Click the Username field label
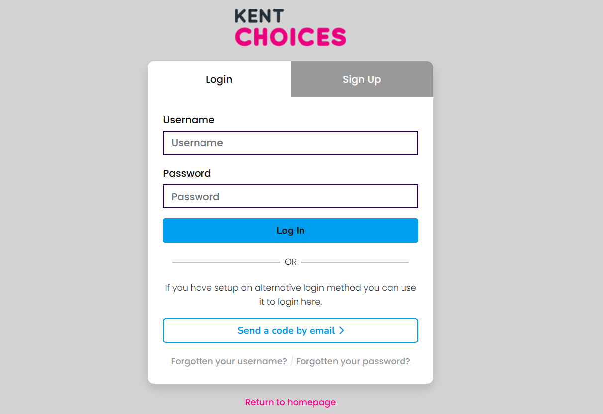 tap(189, 120)
